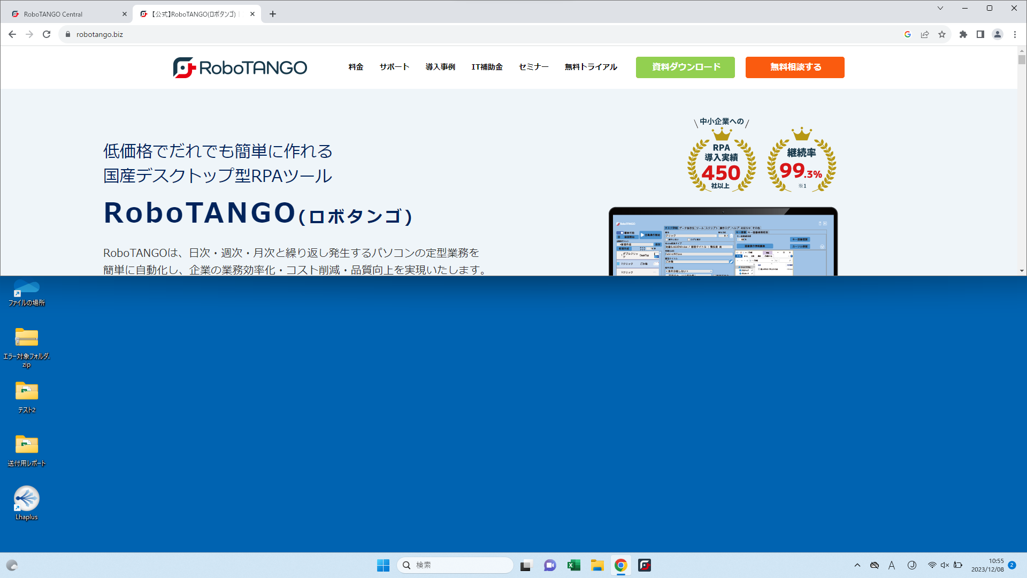Bookmark the page with the star icon

click(x=943, y=34)
